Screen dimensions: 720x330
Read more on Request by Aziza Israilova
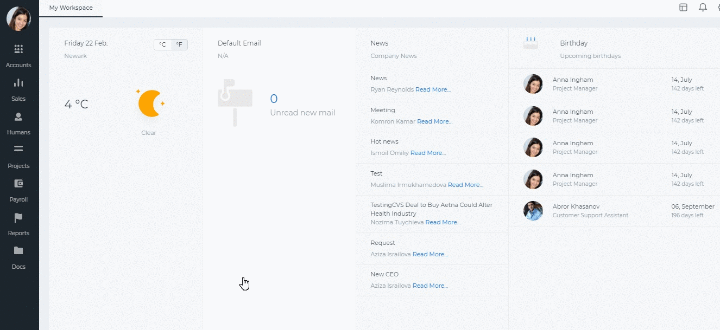(x=430, y=254)
